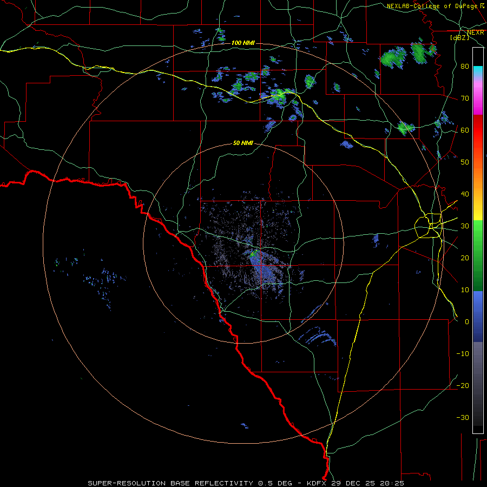Click the 0.5 DEG elevation text
This screenshot has width=487, height=487.
(x=275, y=483)
